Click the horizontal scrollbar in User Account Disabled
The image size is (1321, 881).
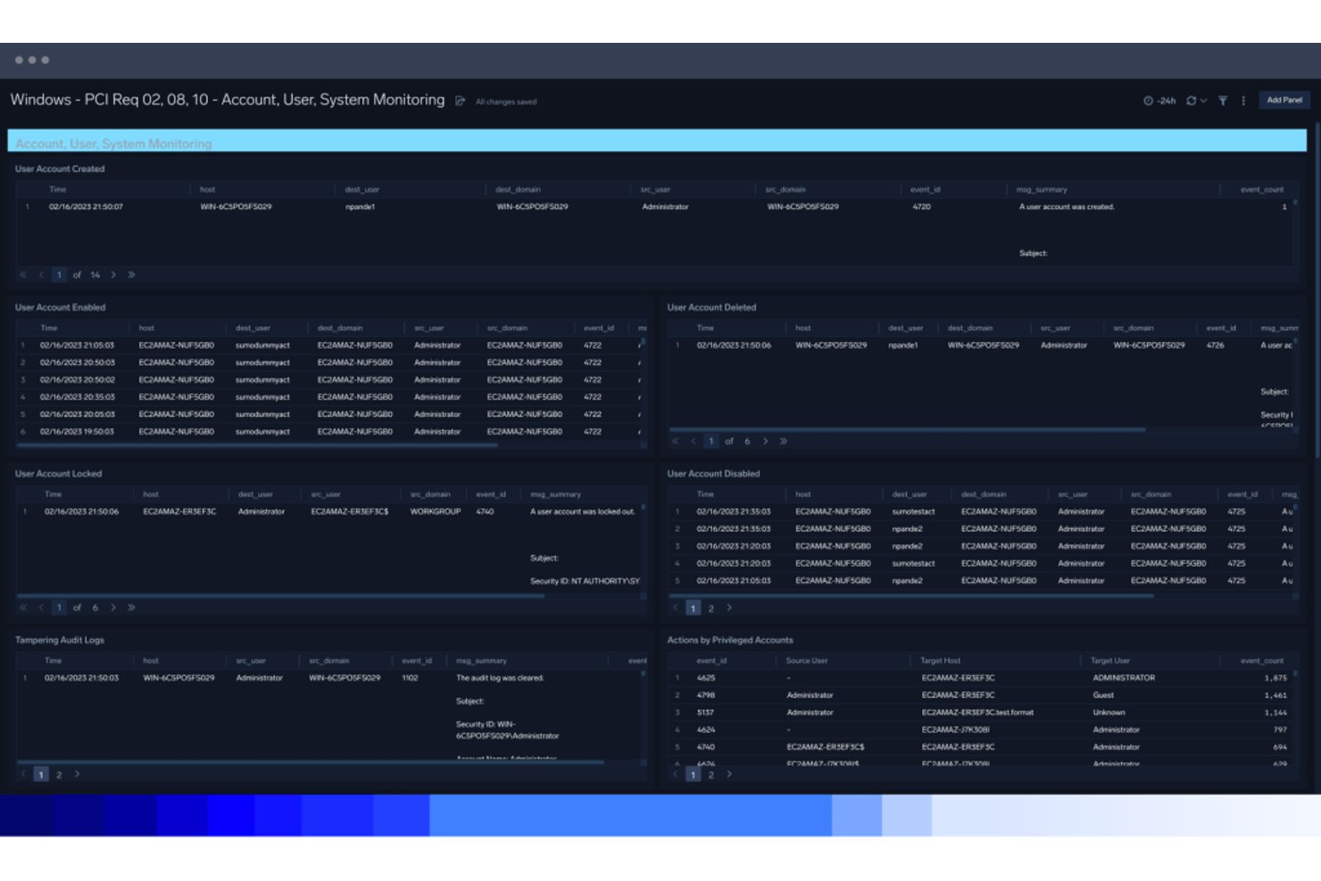click(x=911, y=595)
